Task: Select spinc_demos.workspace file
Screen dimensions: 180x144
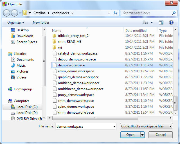Action: coord(76,107)
